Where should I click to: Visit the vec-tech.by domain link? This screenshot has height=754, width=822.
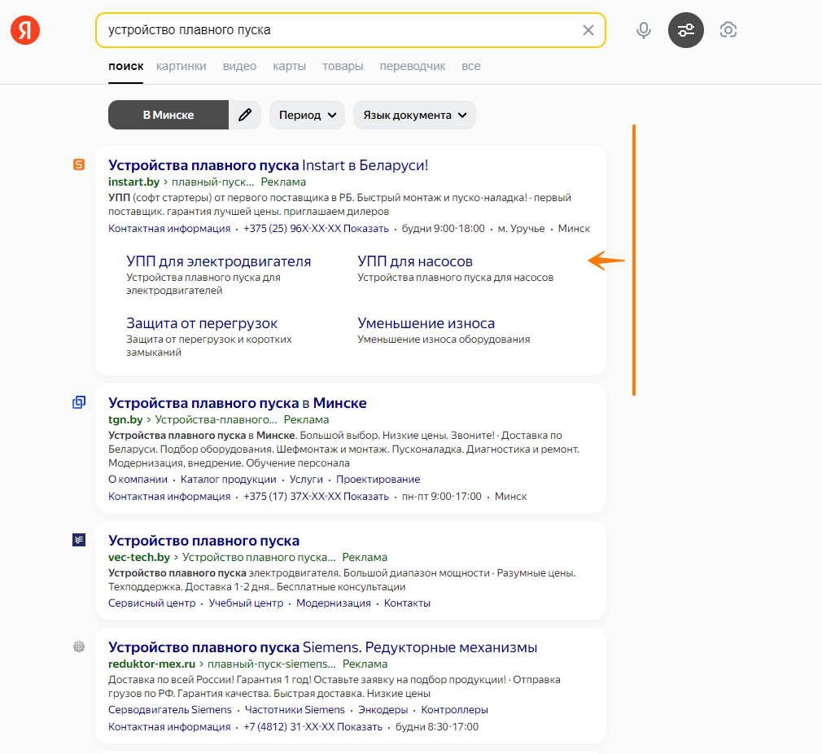pos(139,557)
